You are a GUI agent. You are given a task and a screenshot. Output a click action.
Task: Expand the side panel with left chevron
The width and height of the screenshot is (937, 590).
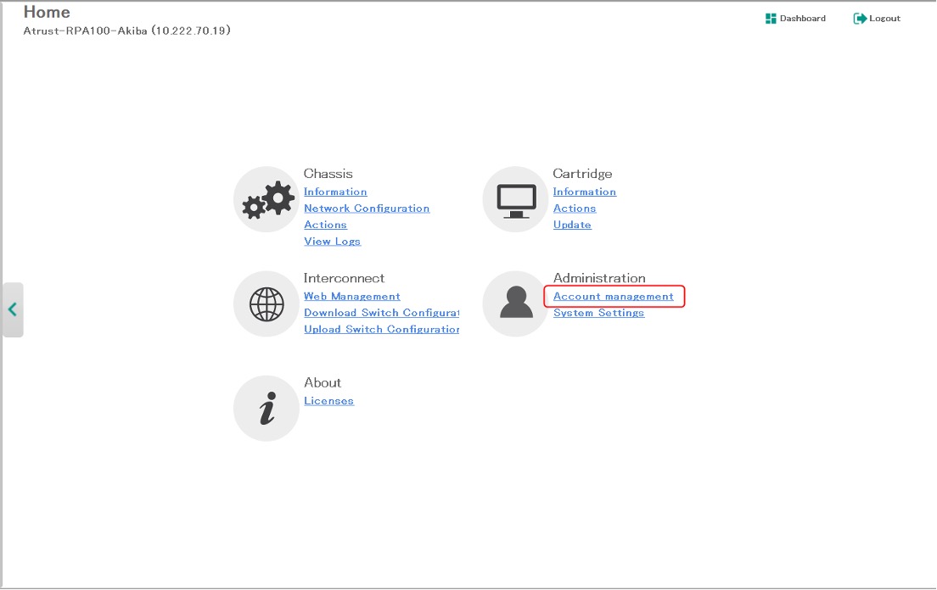pos(13,309)
